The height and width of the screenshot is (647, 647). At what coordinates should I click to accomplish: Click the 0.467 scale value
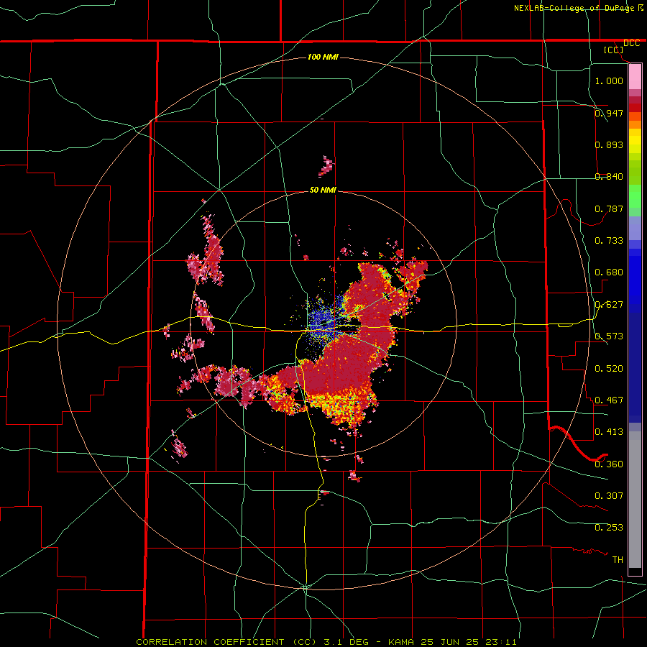click(x=609, y=400)
